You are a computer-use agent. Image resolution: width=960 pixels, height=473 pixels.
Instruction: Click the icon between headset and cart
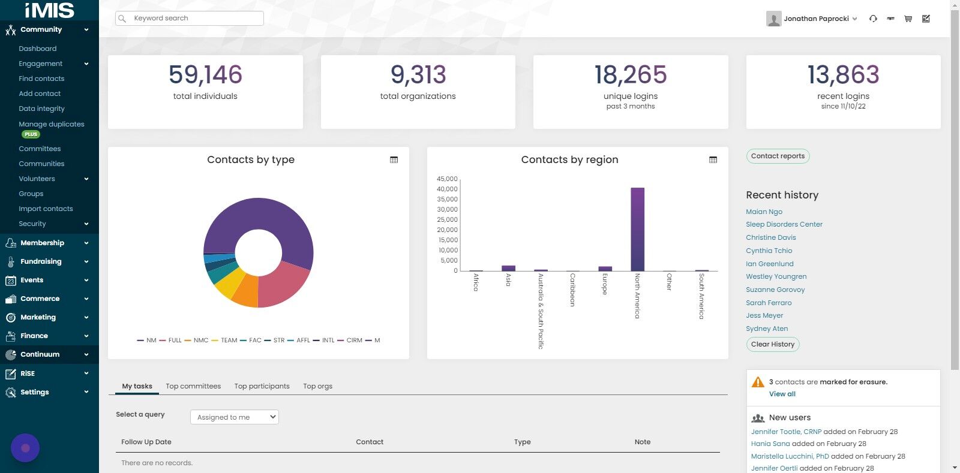(x=890, y=19)
